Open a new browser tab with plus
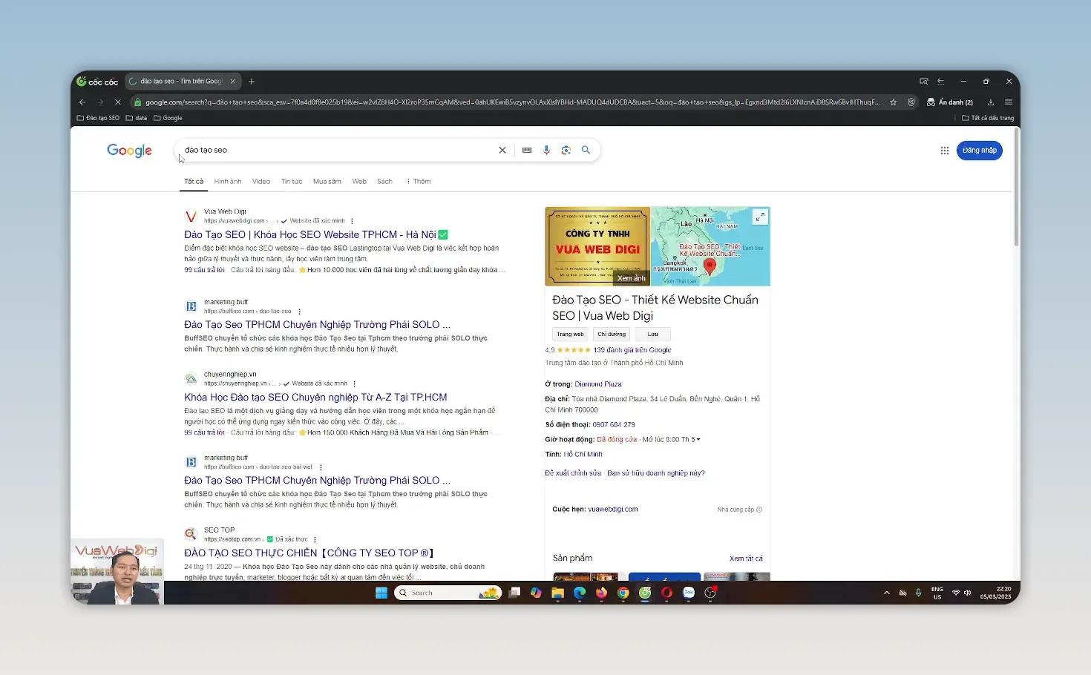Screen dimensions: 1091x675 252,82
